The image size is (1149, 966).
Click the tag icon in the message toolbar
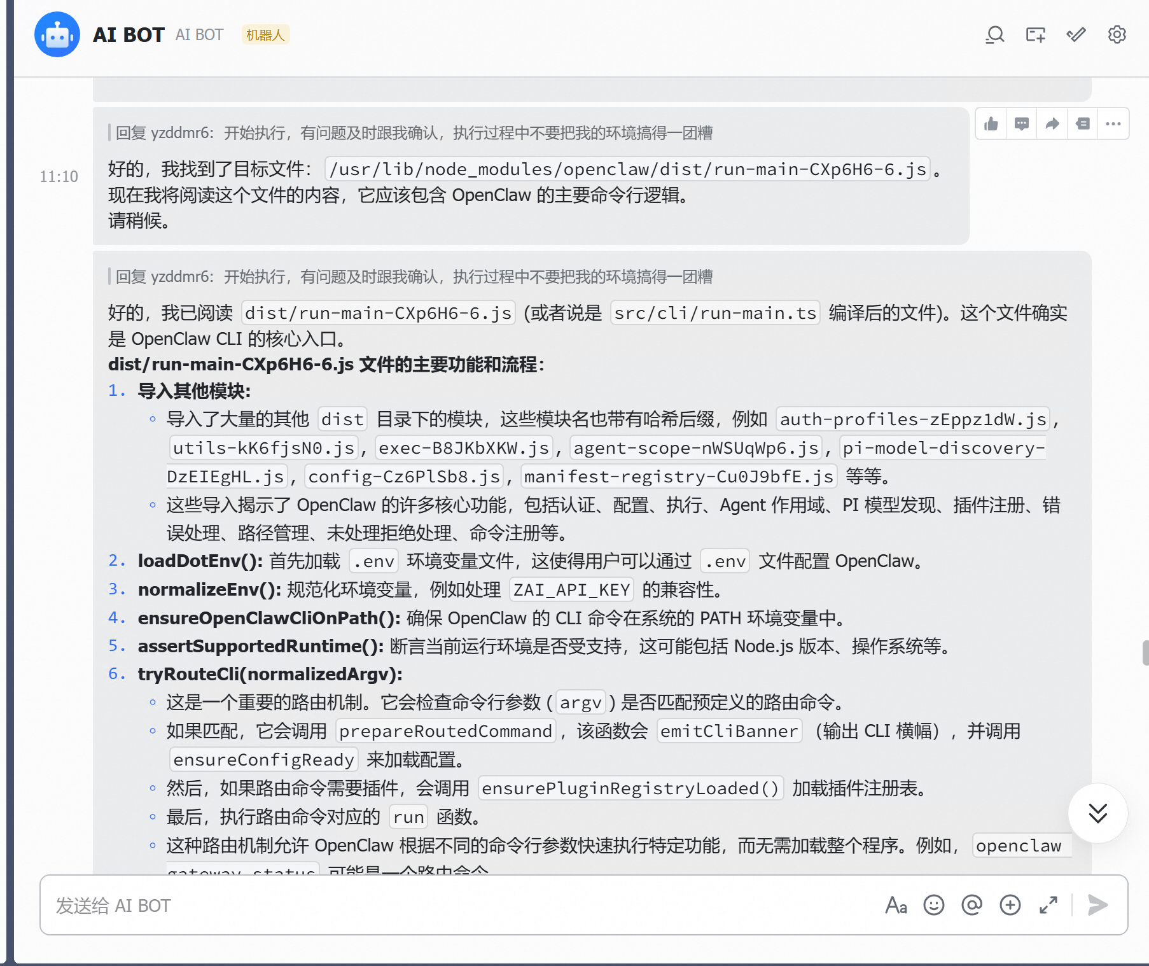tap(1083, 123)
